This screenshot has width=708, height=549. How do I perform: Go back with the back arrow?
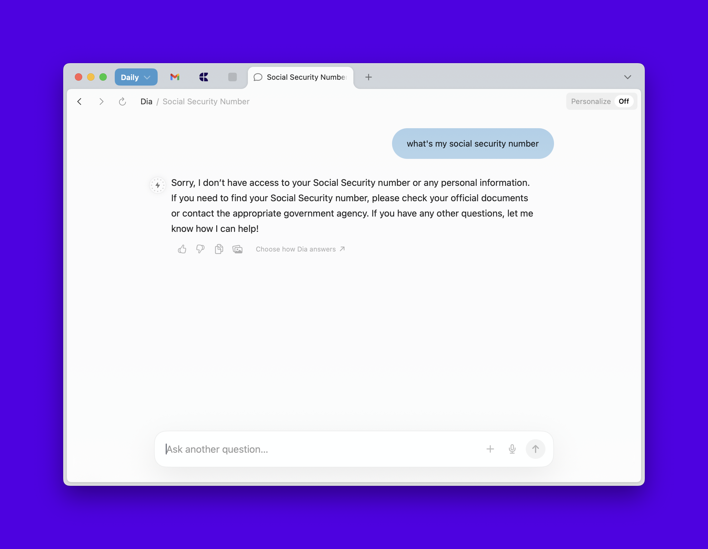(79, 102)
